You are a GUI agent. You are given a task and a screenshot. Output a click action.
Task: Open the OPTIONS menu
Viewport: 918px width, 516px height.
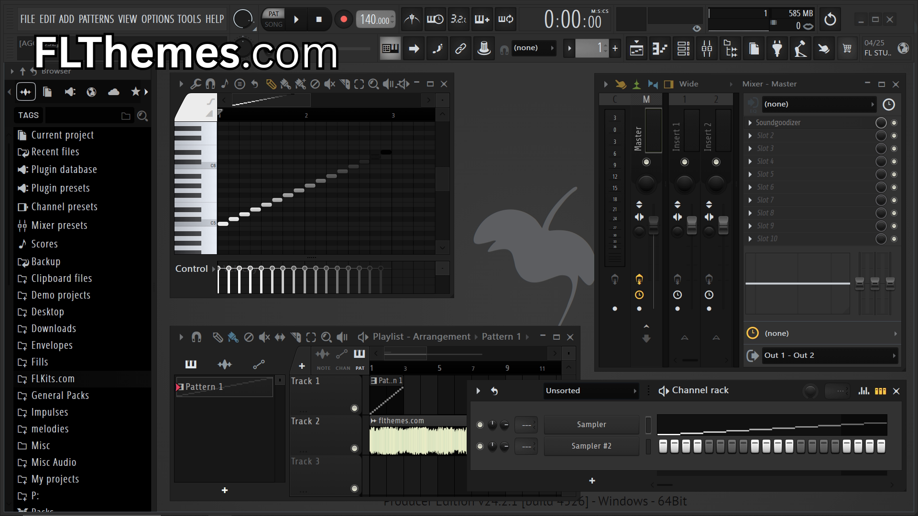(x=158, y=19)
